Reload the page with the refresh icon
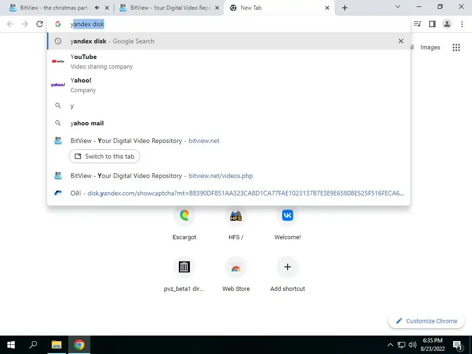Viewport: 472px width, 354px height. coord(40,24)
